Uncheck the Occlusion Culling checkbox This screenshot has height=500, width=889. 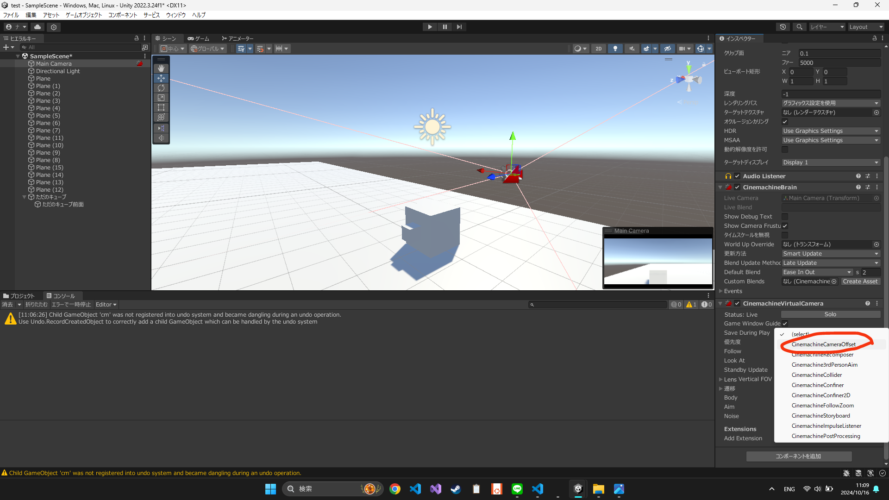click(785, 122)
